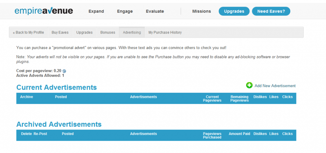This screenshot has width=326, height=153.
Task: Click the Current Advertisements heading
Action: tap(57, 87)
